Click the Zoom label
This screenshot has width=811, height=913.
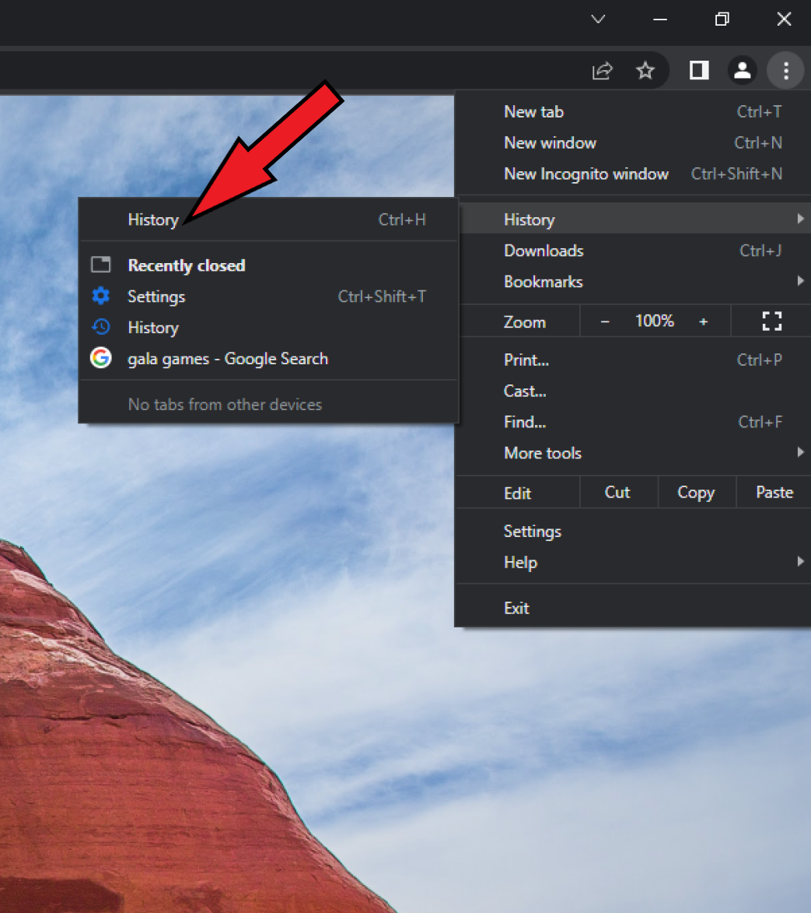524,321
